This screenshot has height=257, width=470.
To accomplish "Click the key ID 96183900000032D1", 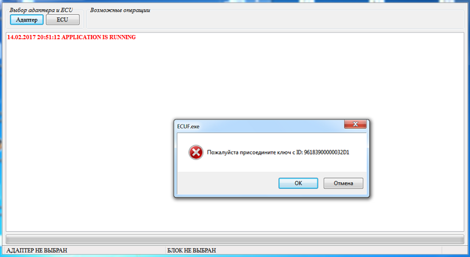I will [326, 153].
